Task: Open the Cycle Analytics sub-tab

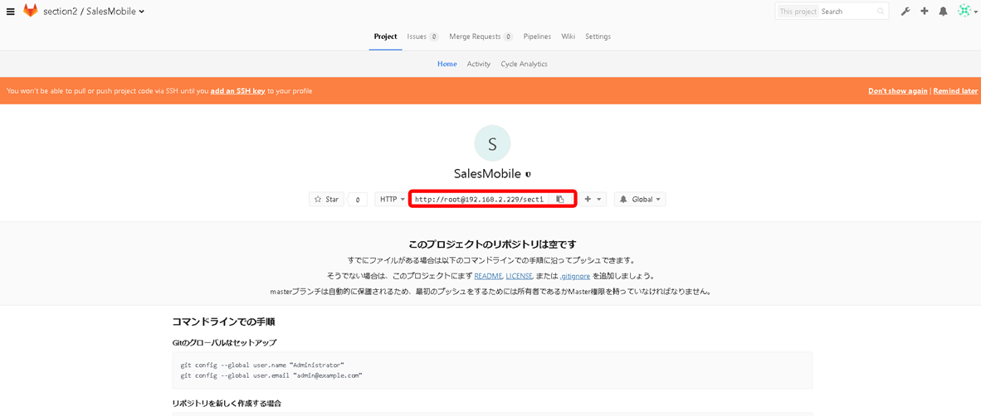Action: (525, 64)
